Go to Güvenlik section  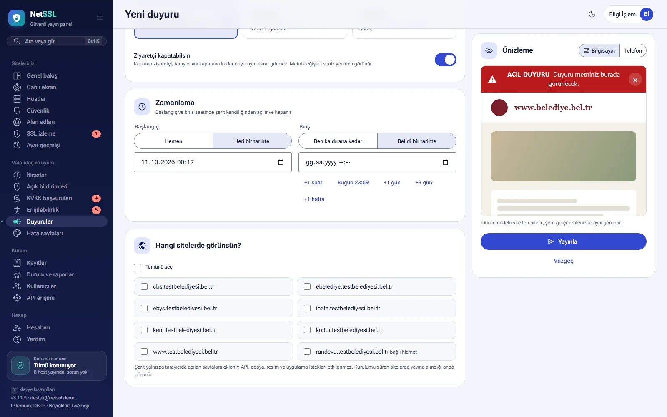tap(57, 111)
